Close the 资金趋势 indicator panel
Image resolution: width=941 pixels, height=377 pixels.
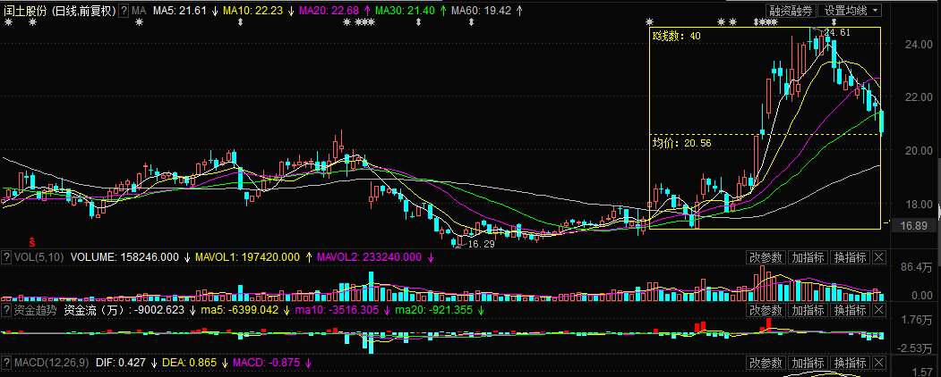(x=878, y=310)
